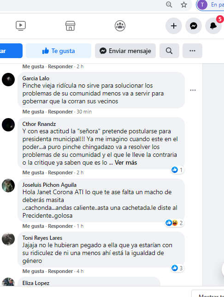Open Messenger from the top bar
Viewport: 224px width, 297px height.
194,26
